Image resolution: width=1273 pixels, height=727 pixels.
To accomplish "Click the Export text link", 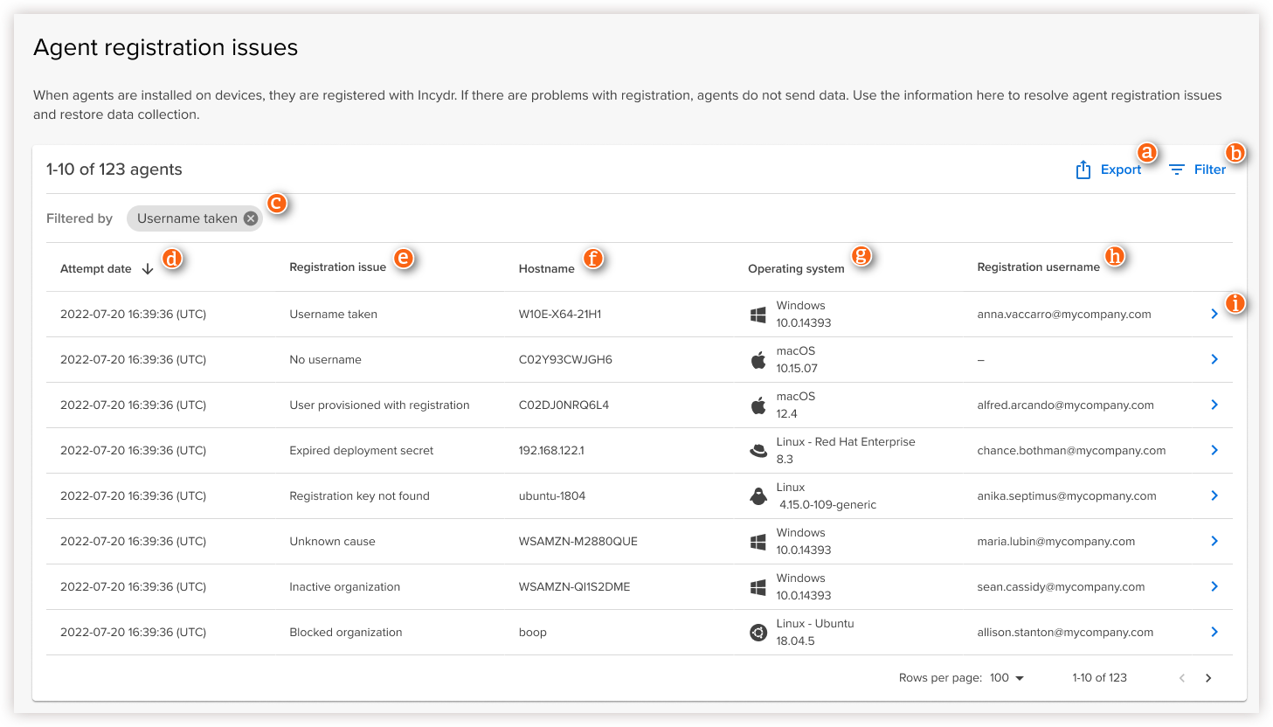I will [1120, 170].
